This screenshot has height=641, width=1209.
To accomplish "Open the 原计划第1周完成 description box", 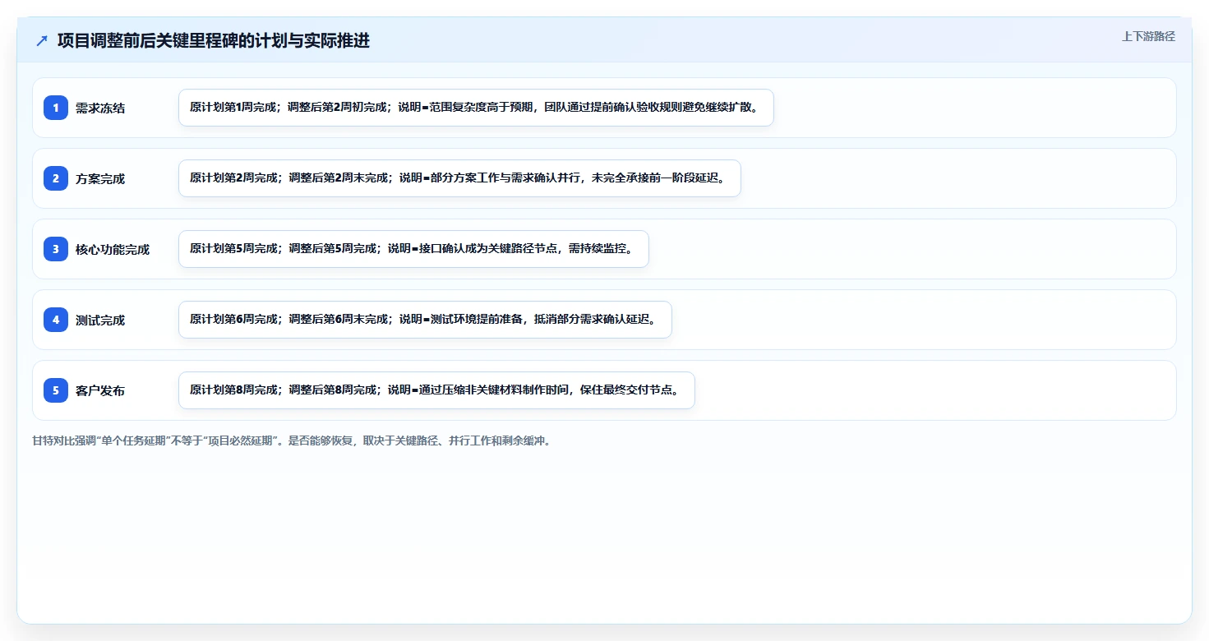I will tap(476, 108).
